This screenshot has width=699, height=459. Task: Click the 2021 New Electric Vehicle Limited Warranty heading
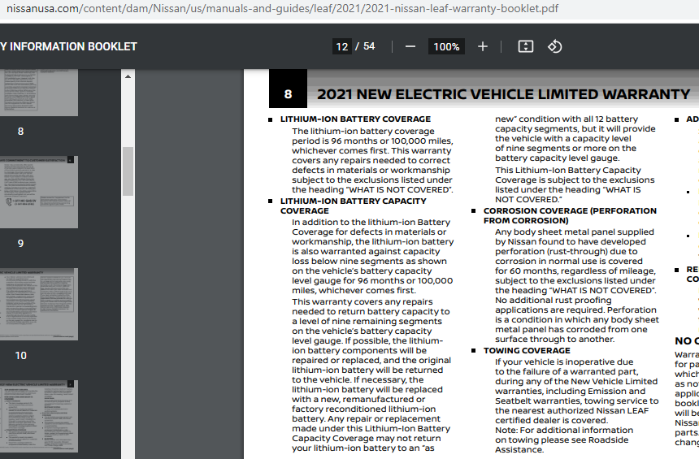502,94
